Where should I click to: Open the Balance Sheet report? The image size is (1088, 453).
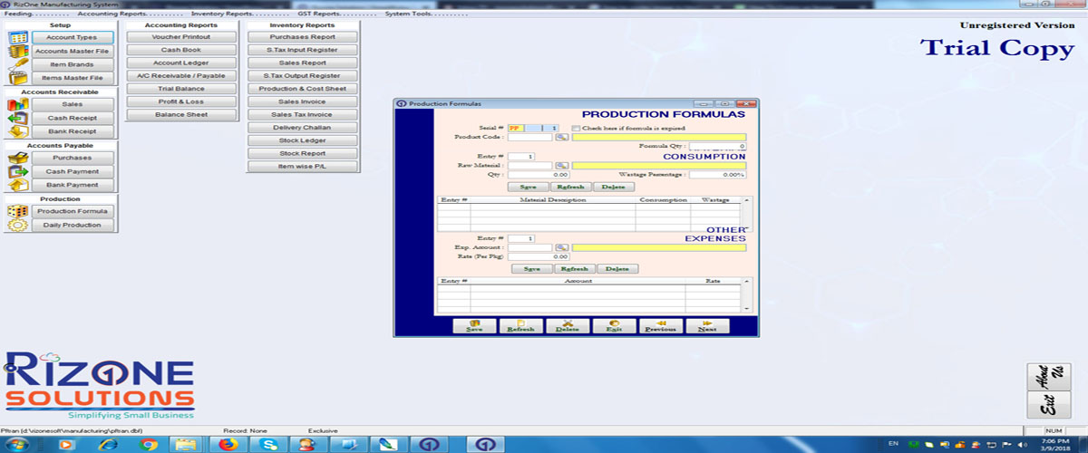point(181,115)
